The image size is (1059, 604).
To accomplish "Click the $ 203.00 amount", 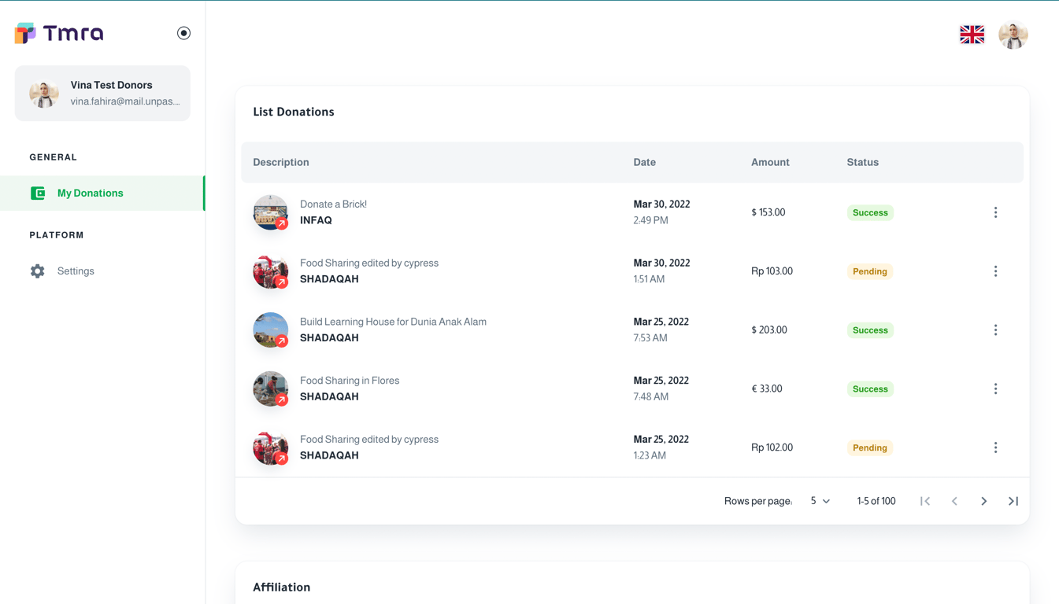I will [x=769, y=330].
